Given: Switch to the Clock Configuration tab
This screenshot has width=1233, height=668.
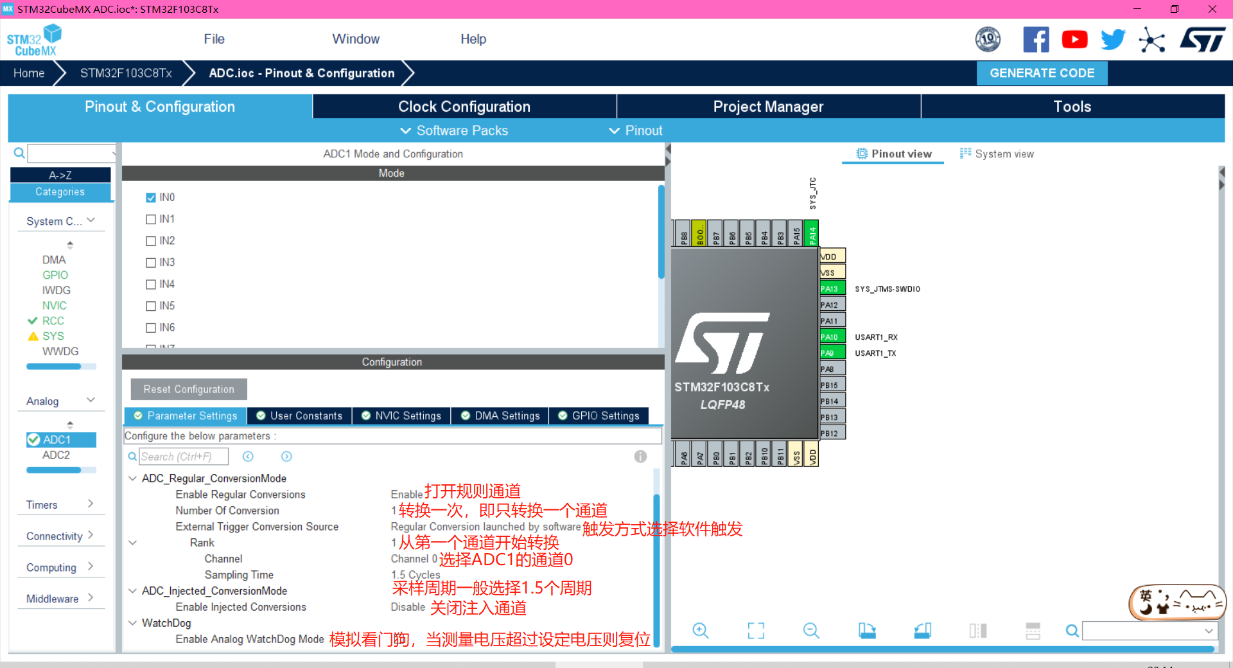Looking at the screenshot, I should coord(464,106).
